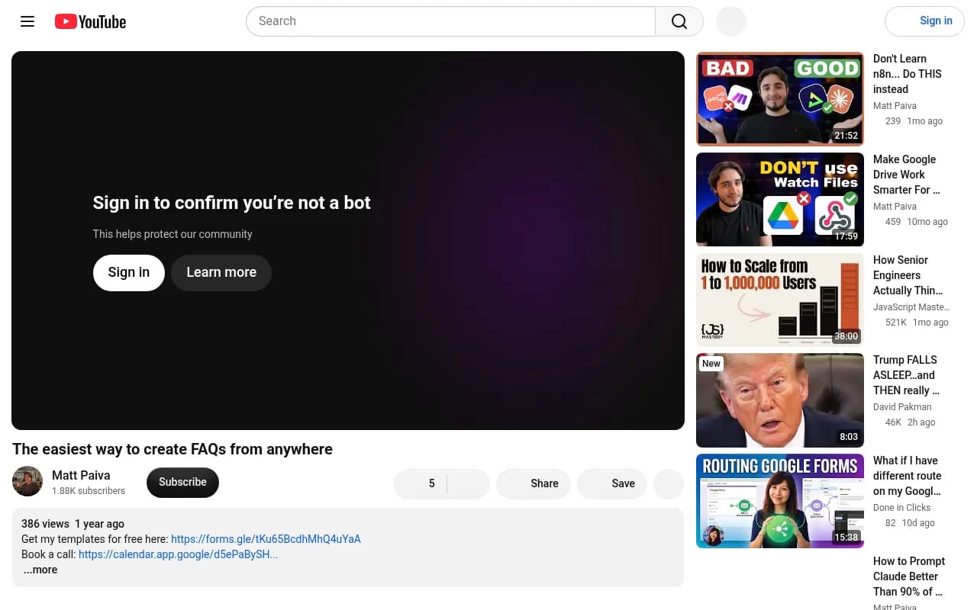Viewport: 977px width, 610px height.
Task: Open the calendar.app.google booking link
Action: [178, 554]
